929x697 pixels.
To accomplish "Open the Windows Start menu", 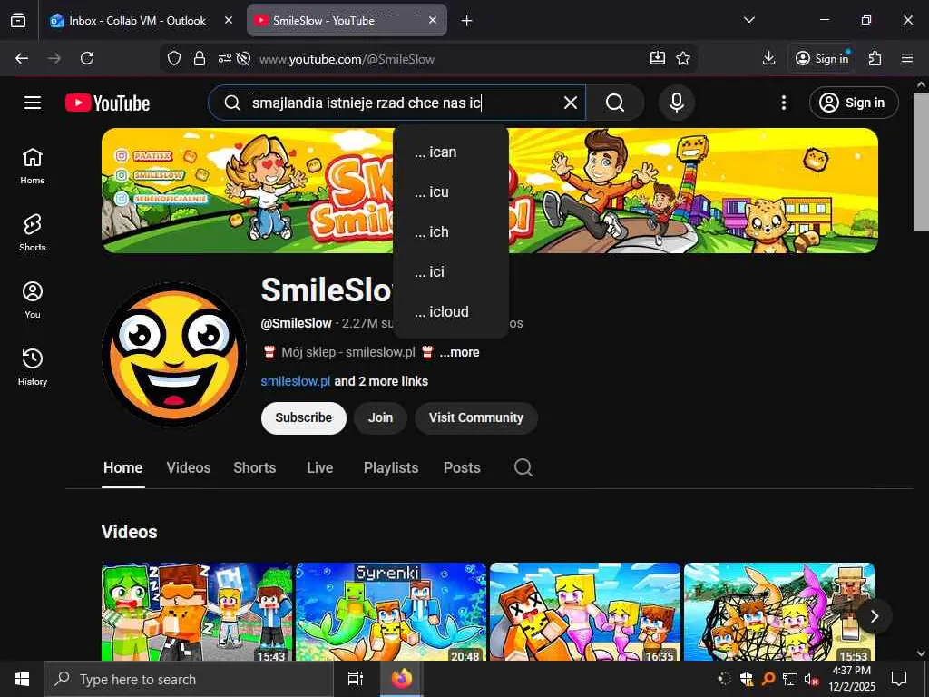I will click(22, 679).
